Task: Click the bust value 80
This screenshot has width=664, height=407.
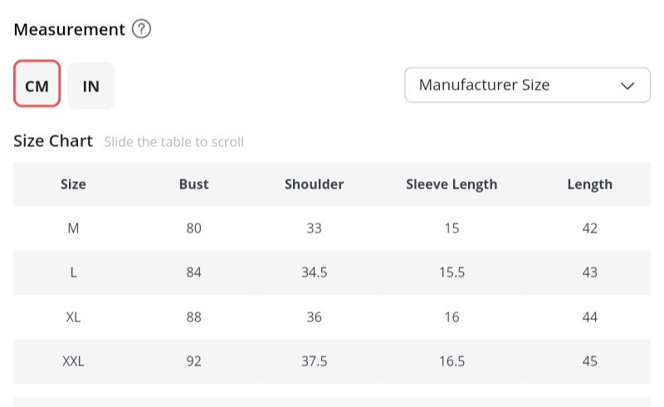Action: 193,228
